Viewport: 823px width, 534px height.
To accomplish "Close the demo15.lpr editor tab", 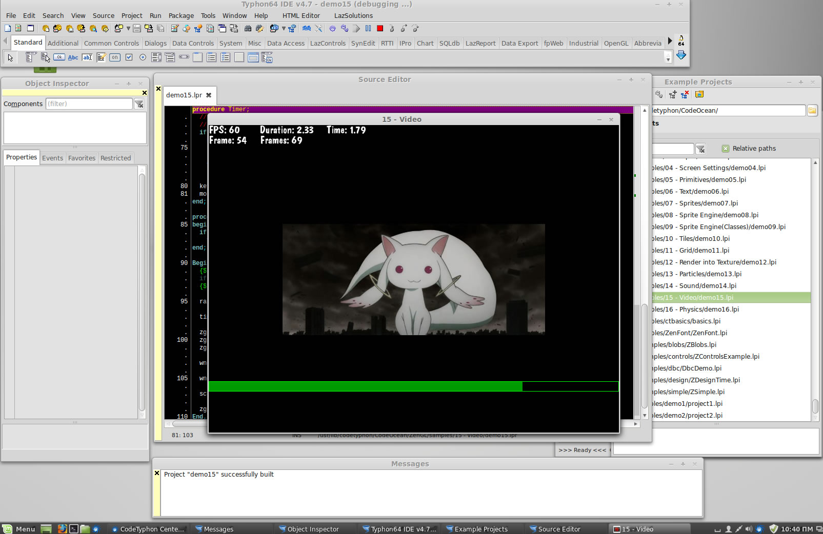I will [209, 95].
